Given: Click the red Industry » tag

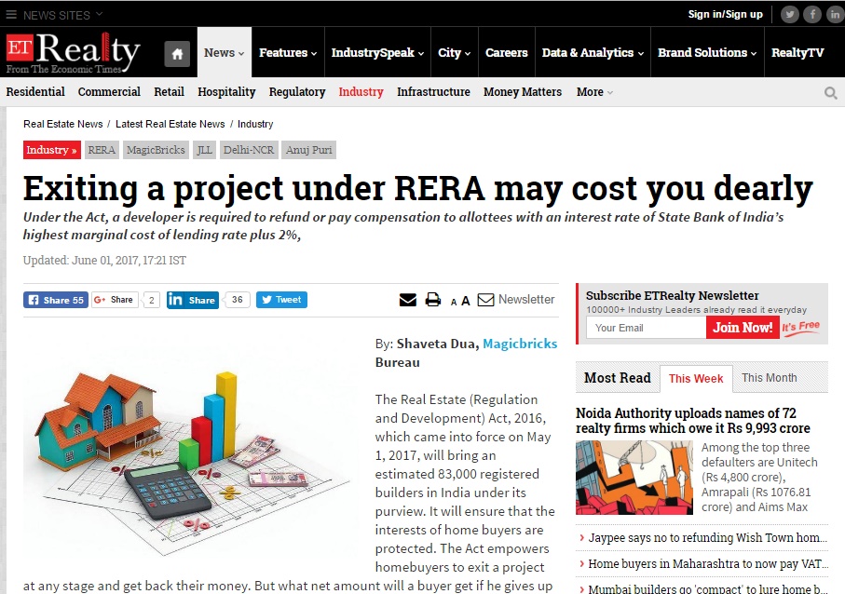Looking at the screenshot, I should coord(52,150).
